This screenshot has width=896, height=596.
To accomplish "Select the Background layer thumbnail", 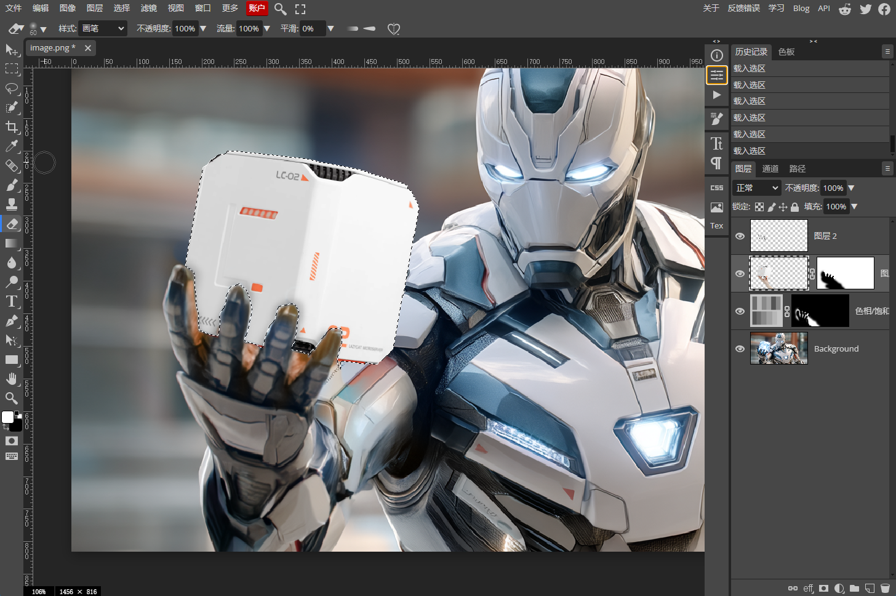I will point(778,348).
